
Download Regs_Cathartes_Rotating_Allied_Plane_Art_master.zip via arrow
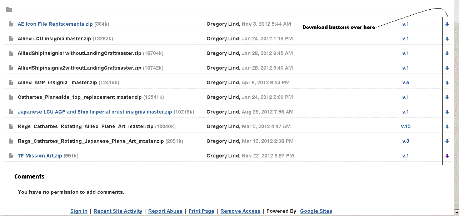pyautogui.click(x=447, y=127)
